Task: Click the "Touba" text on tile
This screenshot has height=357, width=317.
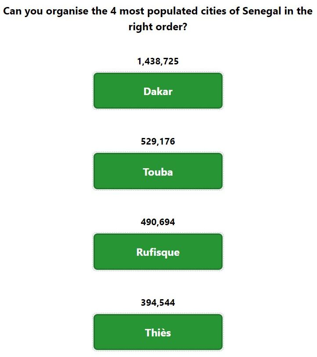Action: [x=158, y=172]
